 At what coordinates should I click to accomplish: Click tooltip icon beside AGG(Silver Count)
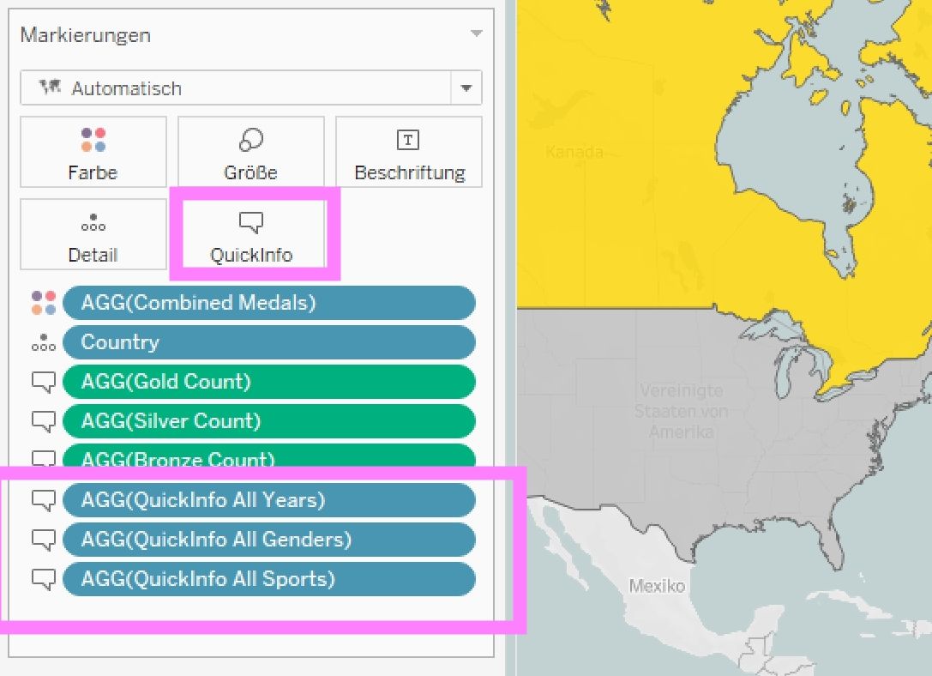44,421
